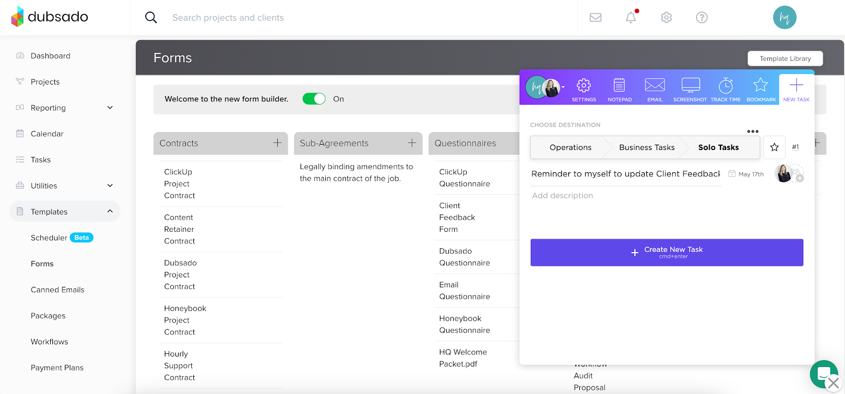The height and width of the screenshot is (394, 845).
Task: Click the Dashboard sidebar icon
Action: point(20,55)
